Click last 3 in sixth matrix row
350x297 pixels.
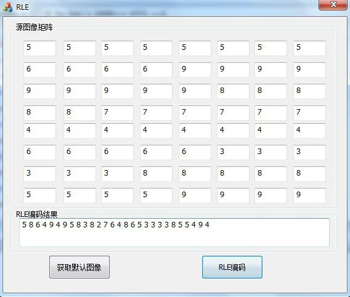tap(309, 152)
